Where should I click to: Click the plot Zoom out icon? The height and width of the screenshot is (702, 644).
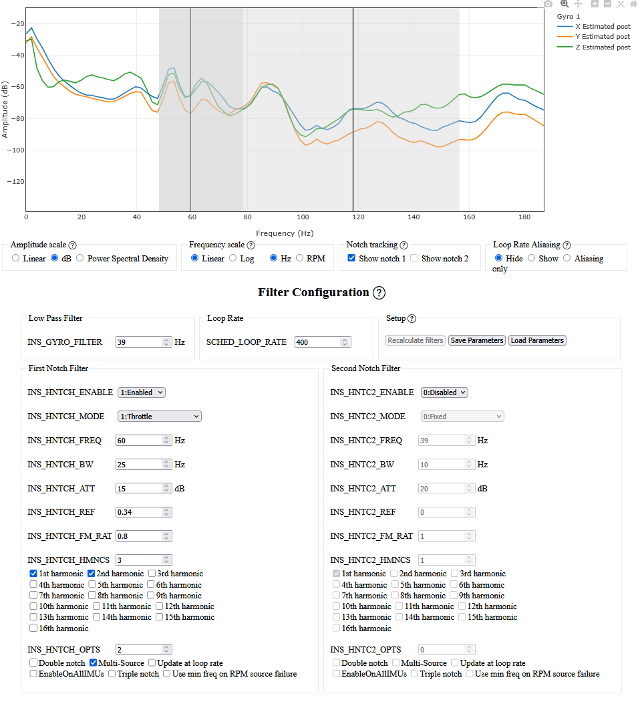coord(607,4)
